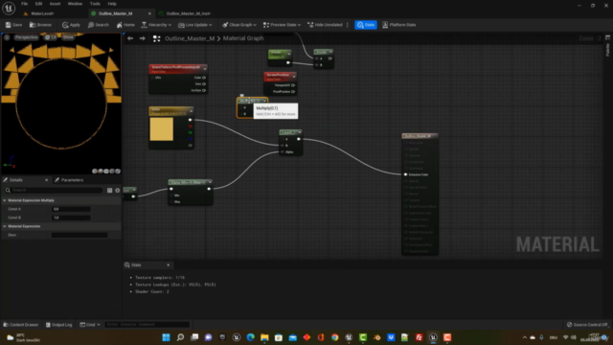
Task: Expand SceneTexture PostProcessInput0 node chevron
Action: [x=204, y=68]
